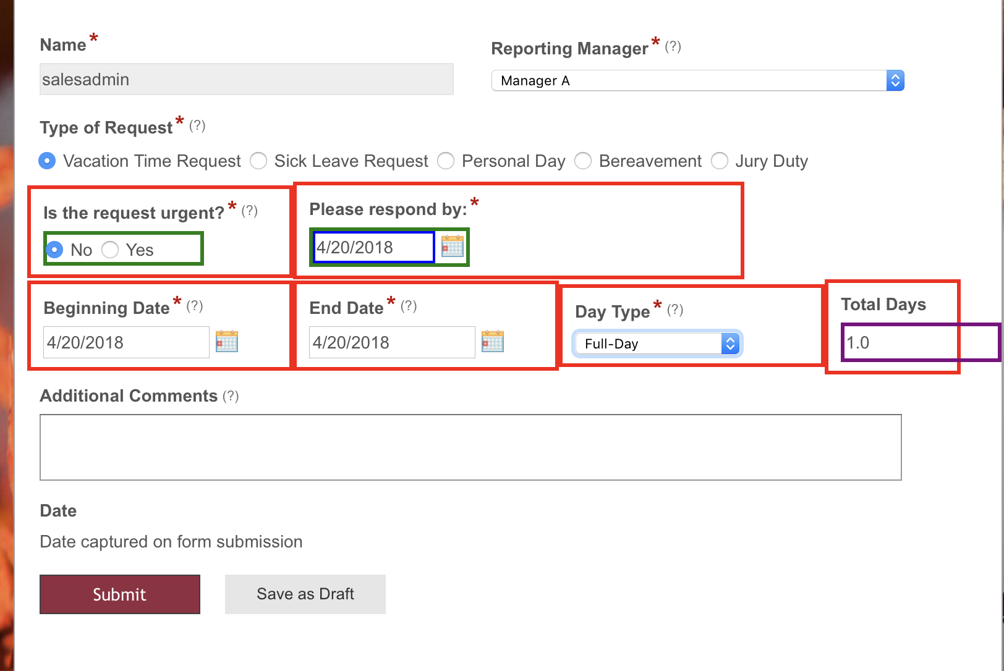
Task: Click the urgent request help (?) icon
Action: point(249,211)
